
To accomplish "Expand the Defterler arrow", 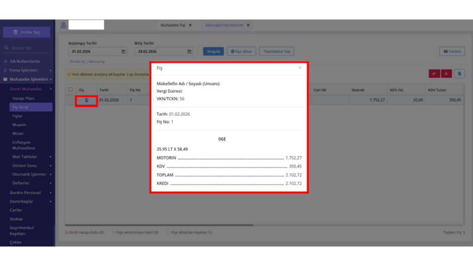I will point(50,183).
